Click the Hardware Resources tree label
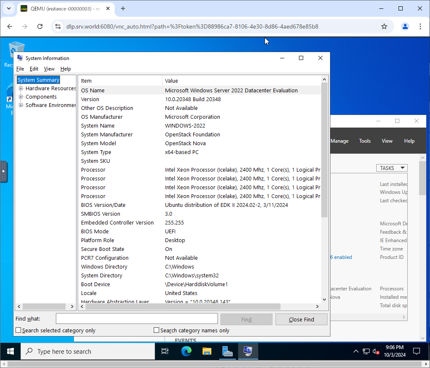Image resolution: width=430 pixels, height=368 pixels. click(50, 88)
